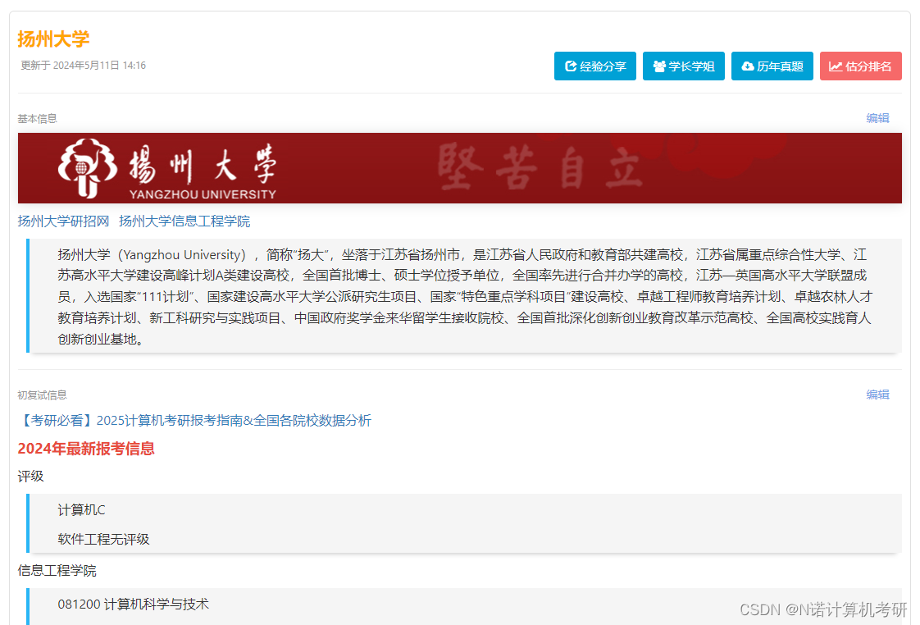
Task: Click the 更新于 2024年5月11日 timestamp
Action: coord(84,65)
